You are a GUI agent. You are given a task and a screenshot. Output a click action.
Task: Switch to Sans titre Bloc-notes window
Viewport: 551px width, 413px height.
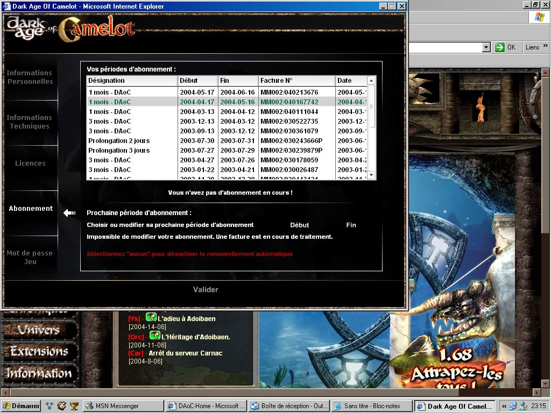(x=372, y=406)
